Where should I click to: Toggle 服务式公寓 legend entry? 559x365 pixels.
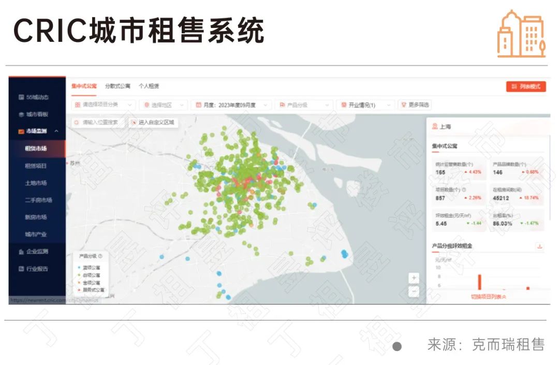coord(92,290)
